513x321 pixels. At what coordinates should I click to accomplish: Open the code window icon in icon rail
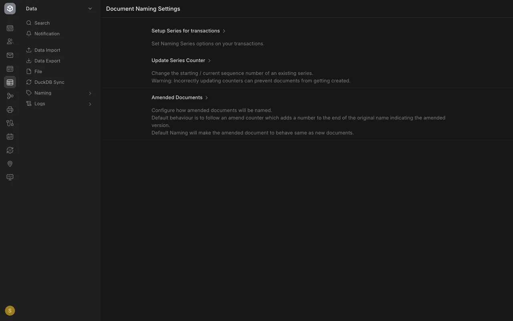click(x=10, y=28)
